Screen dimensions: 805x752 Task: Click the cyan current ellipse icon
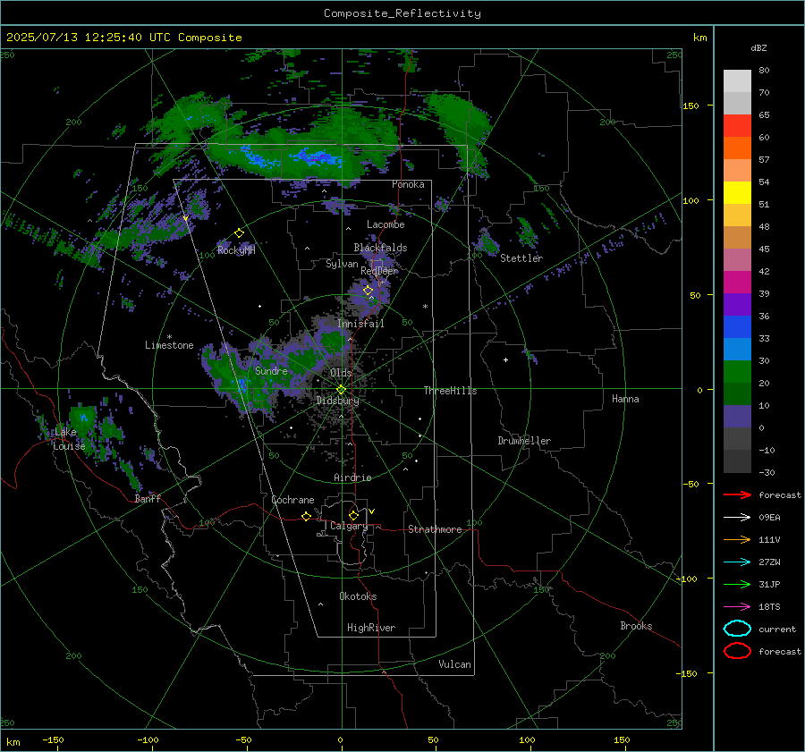pyautogui.click(x=737, y=629)
